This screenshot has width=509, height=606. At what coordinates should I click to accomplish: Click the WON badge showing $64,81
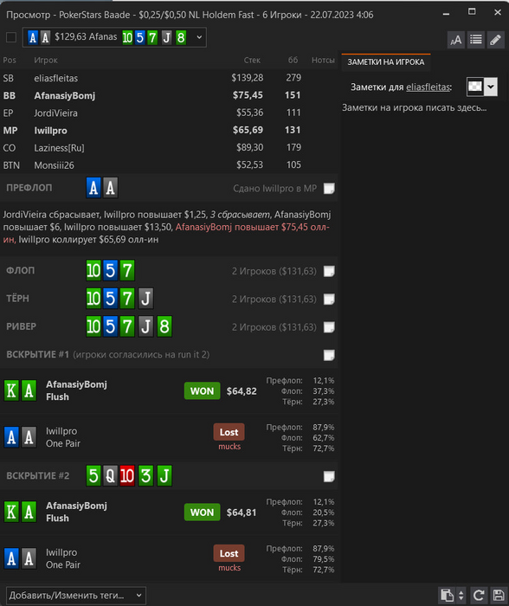(x=203, y=513)
